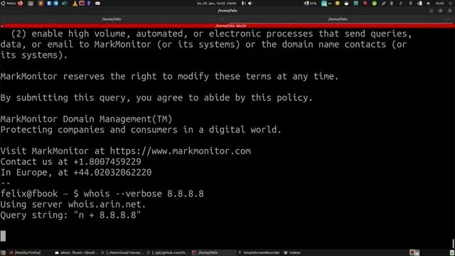The image size is (455, 256).
Task: Launch Firefox from the top panel
Action: [x=21, y=3]
